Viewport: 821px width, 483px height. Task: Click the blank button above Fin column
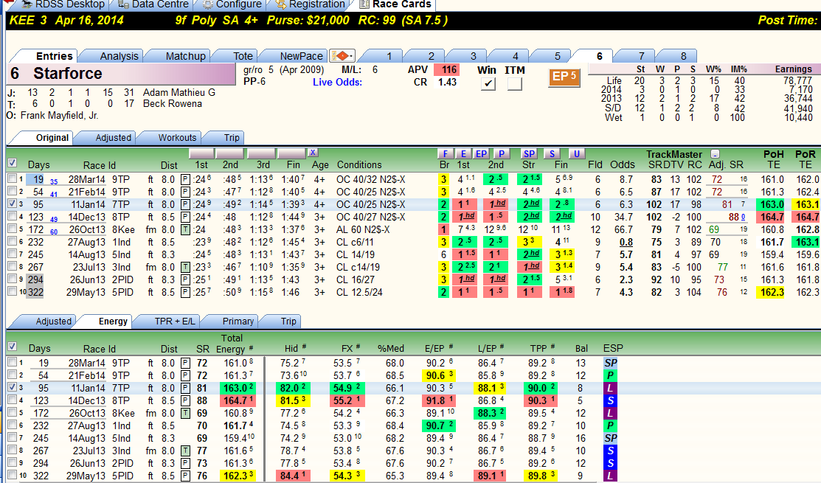pos(291,153)
